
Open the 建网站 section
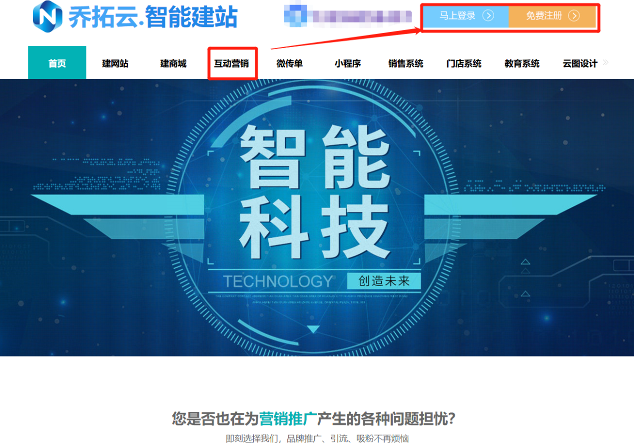[115, 62]
